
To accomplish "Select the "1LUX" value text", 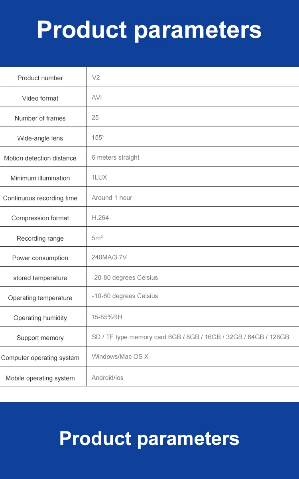I will coord(99,177).
